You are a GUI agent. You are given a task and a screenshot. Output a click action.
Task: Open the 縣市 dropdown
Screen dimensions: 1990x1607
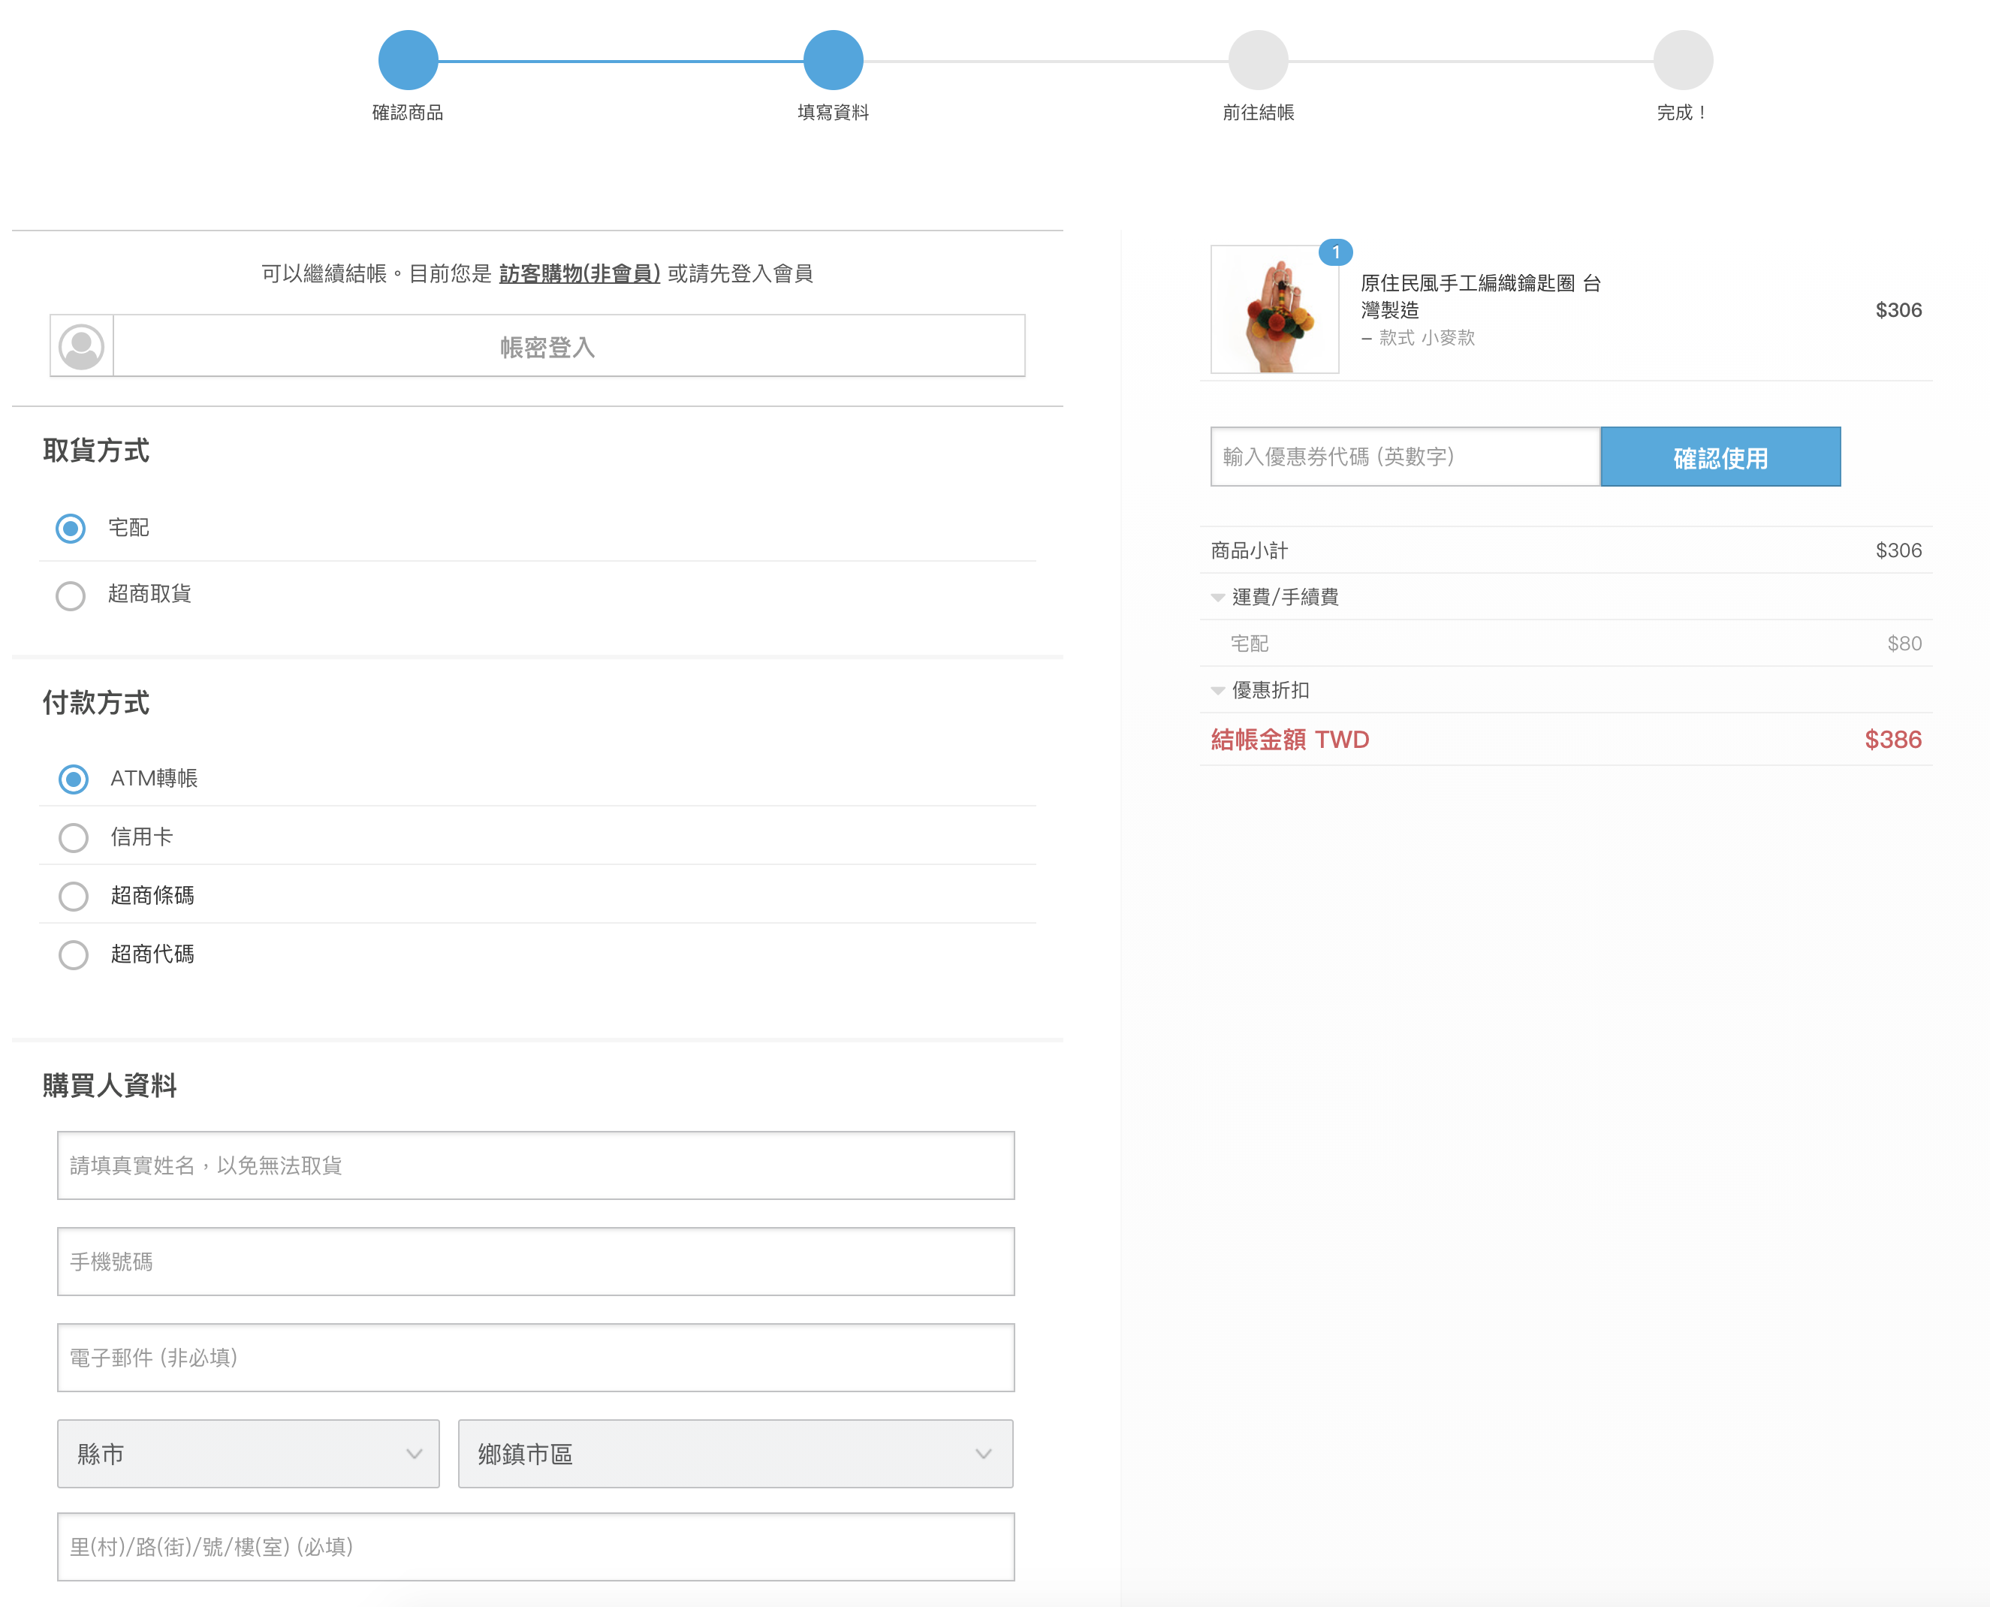(248, 1453)
